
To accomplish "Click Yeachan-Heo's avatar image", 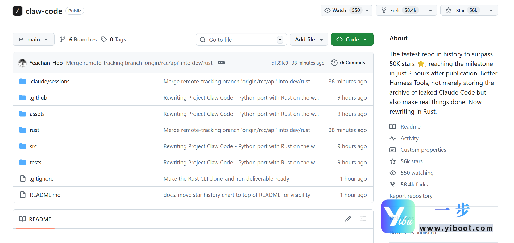I will (x=22, y=63).
